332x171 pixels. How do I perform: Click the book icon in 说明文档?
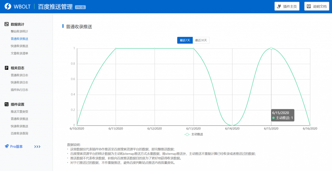click(x=308, y=6)
